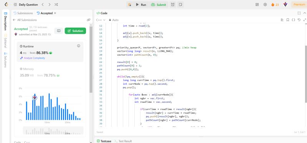Reset code to default icon

click(x=299, y=20)
